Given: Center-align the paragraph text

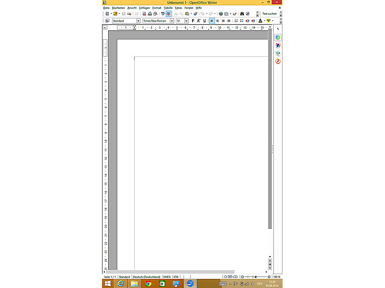Looking at the screenshot, I should [217, 21].
